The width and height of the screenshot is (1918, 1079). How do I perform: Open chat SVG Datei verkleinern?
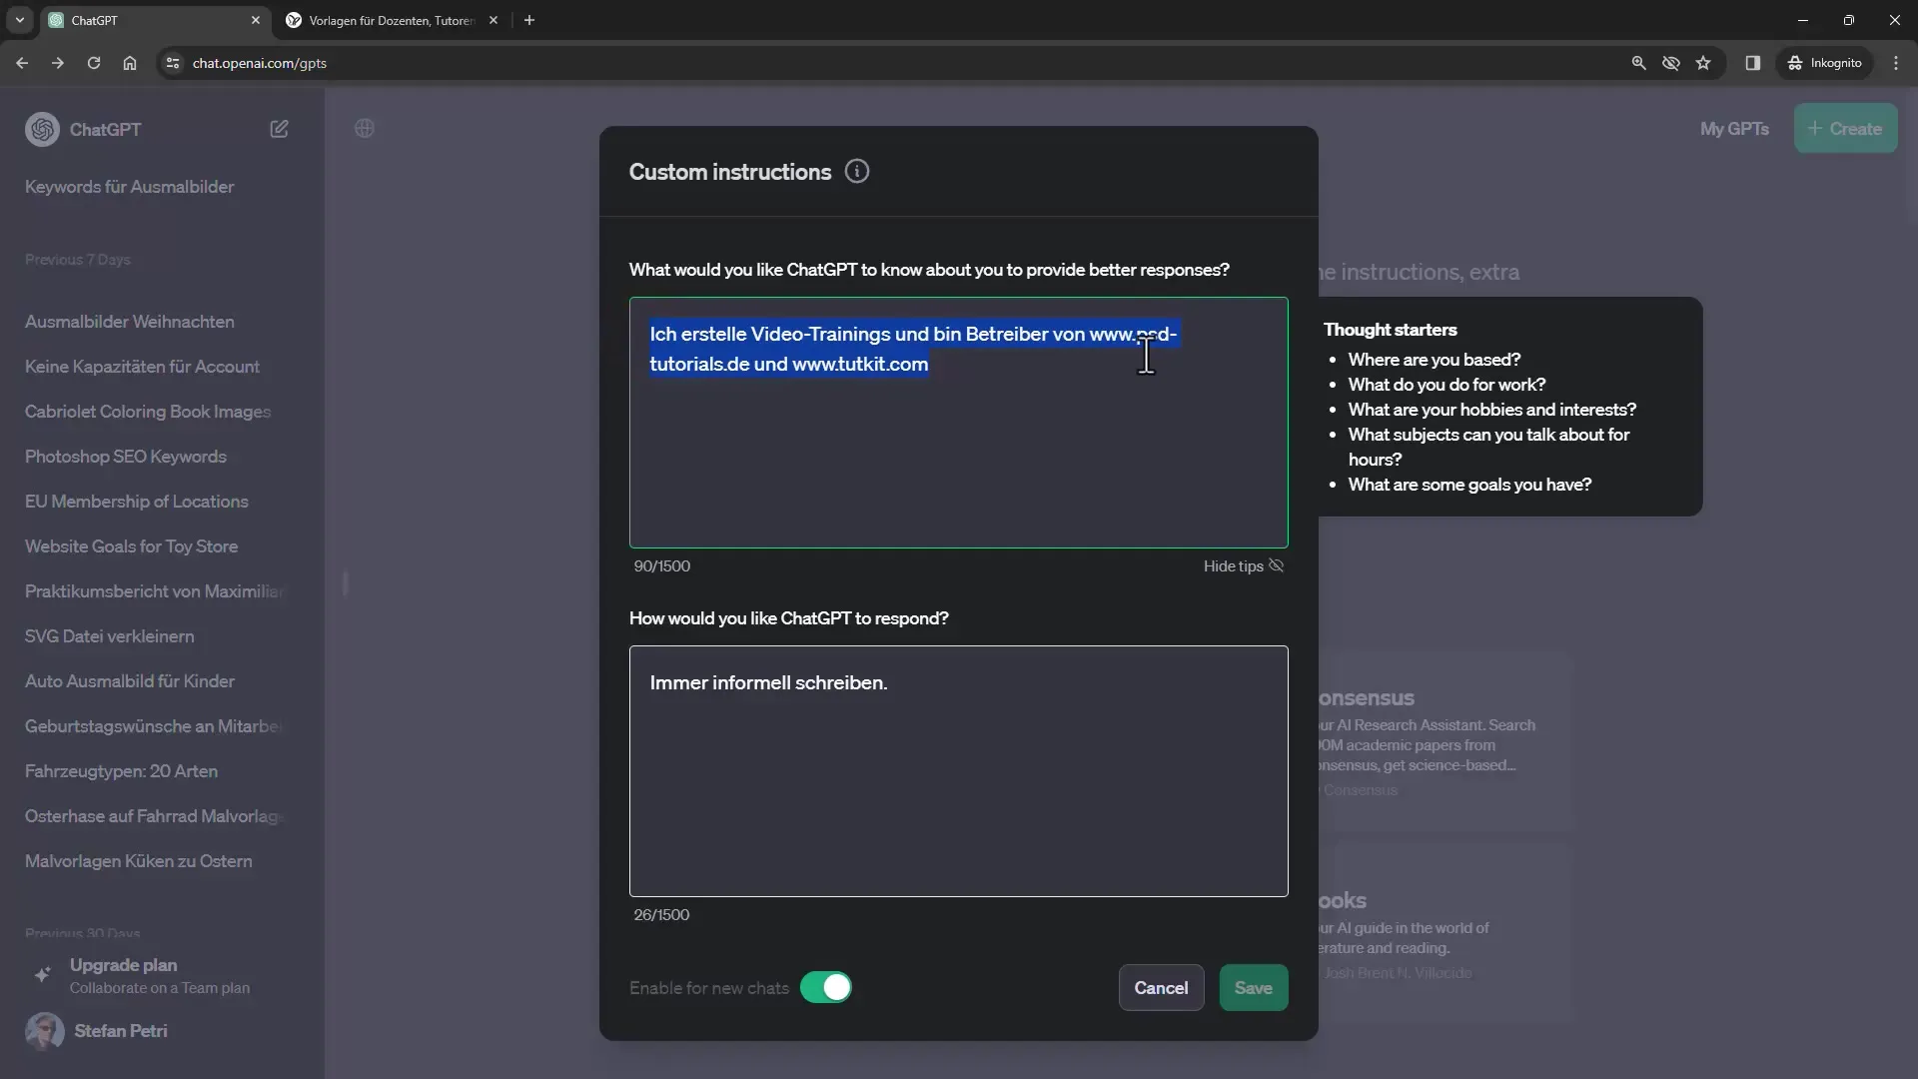tap(110, 636)
